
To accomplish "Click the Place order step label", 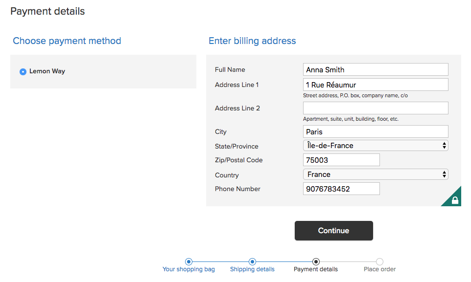I will [379, 269].
